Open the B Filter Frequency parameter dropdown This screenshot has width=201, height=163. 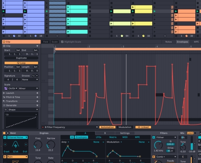pyautogui.click(x=70, y=127)
